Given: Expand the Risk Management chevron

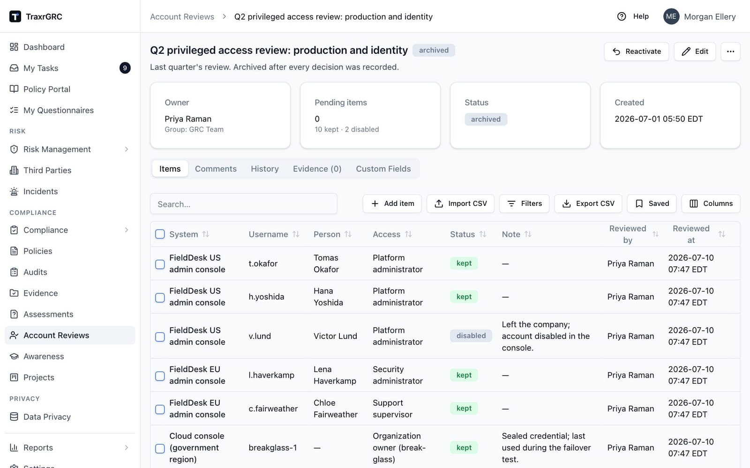Looking at the screenshot, I should [127, 149].
